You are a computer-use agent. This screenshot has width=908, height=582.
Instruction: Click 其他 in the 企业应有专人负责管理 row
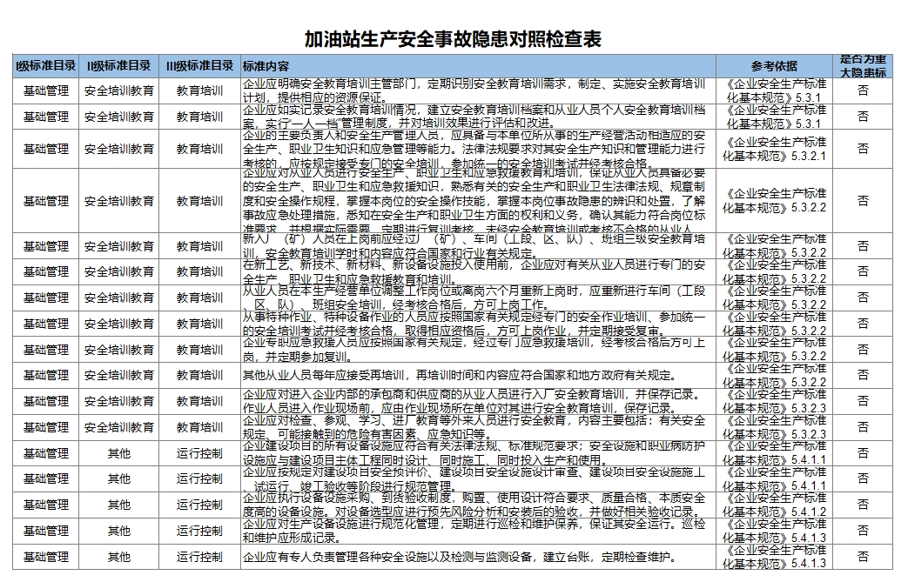(x=118, y=557)
